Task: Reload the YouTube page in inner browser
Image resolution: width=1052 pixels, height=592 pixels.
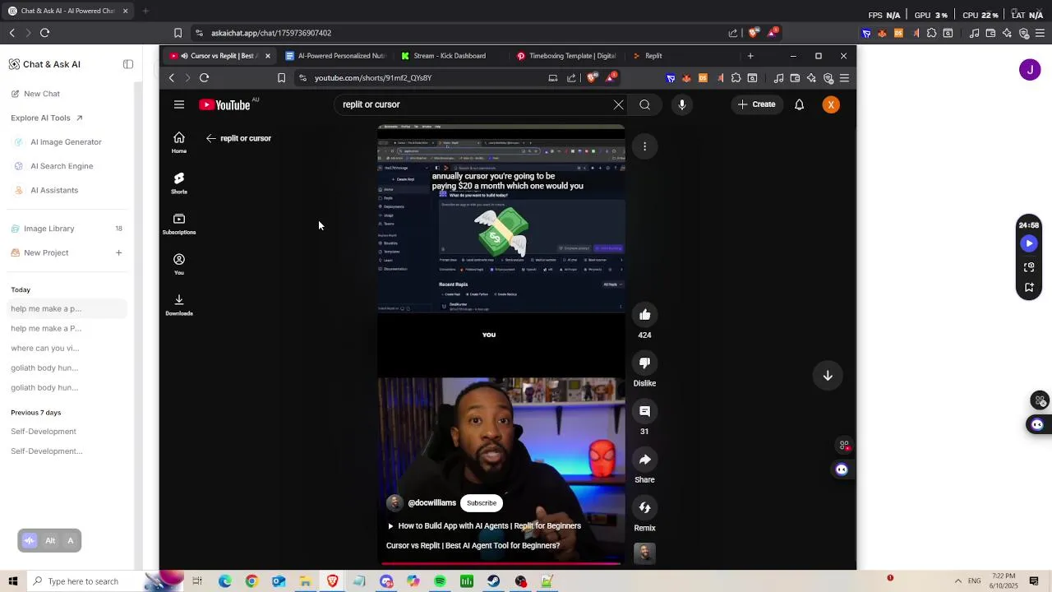Action: click(204, 78)
